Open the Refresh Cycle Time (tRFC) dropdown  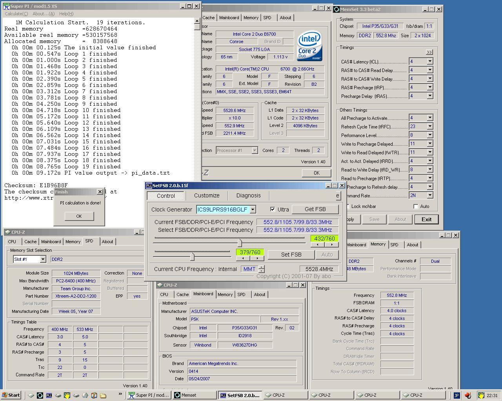pyautogui.click(x=430, y=126)
